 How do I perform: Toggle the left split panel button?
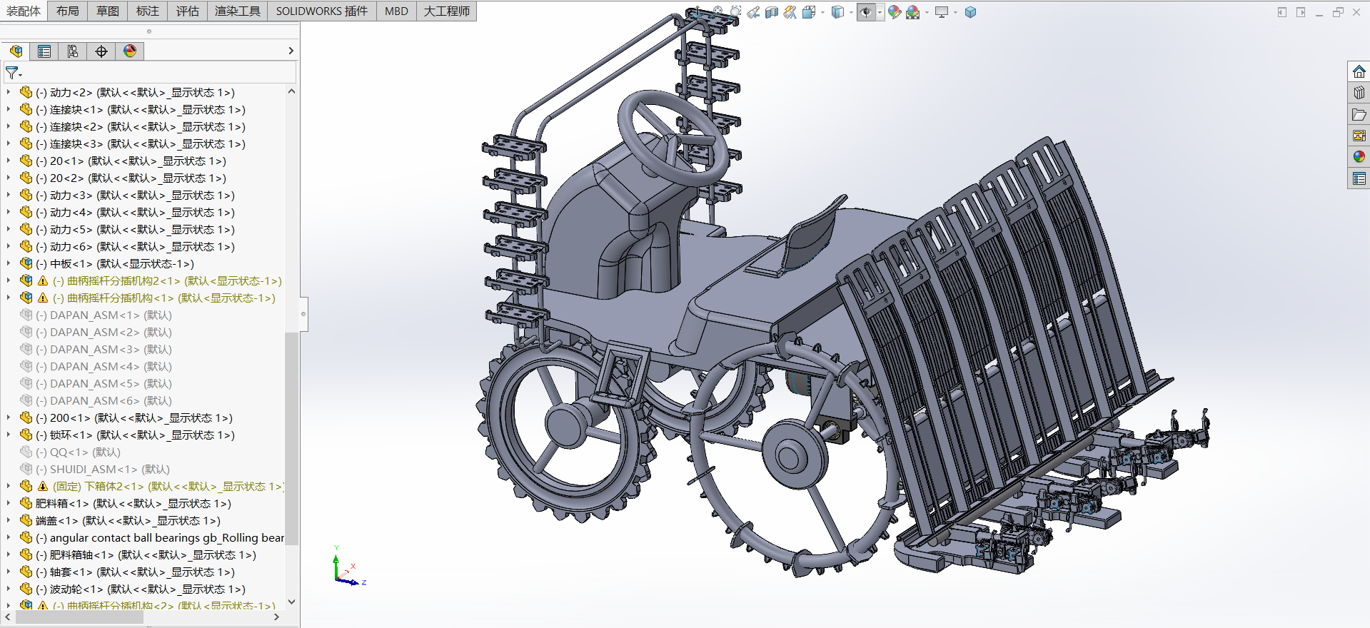click(1282, 12)
